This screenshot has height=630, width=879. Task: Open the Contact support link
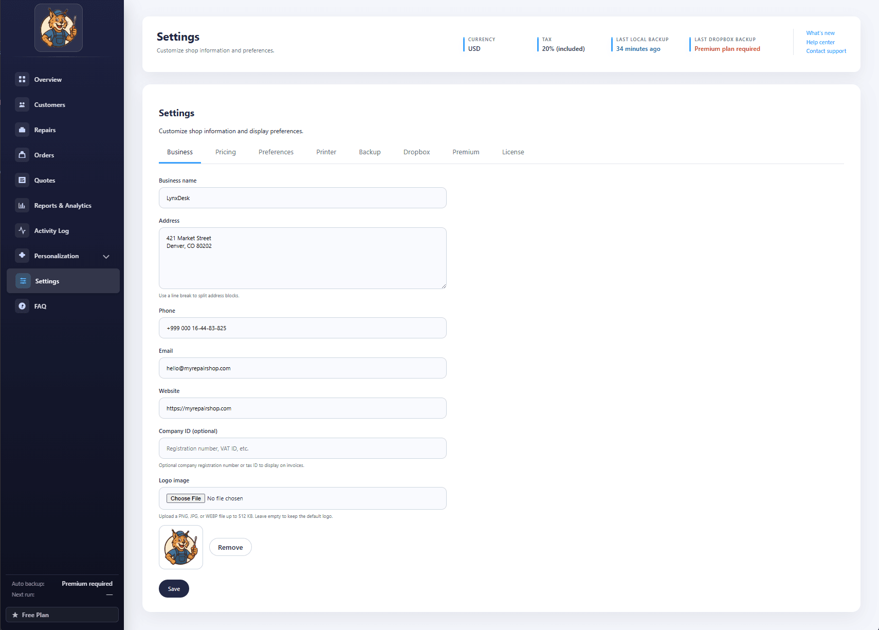(x=826, y=51)
